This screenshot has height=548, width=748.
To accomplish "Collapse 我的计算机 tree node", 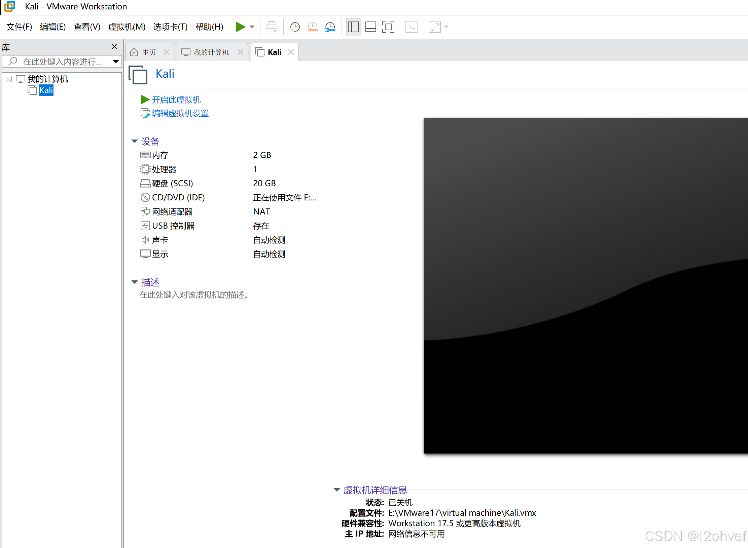I will pos(9,79).
